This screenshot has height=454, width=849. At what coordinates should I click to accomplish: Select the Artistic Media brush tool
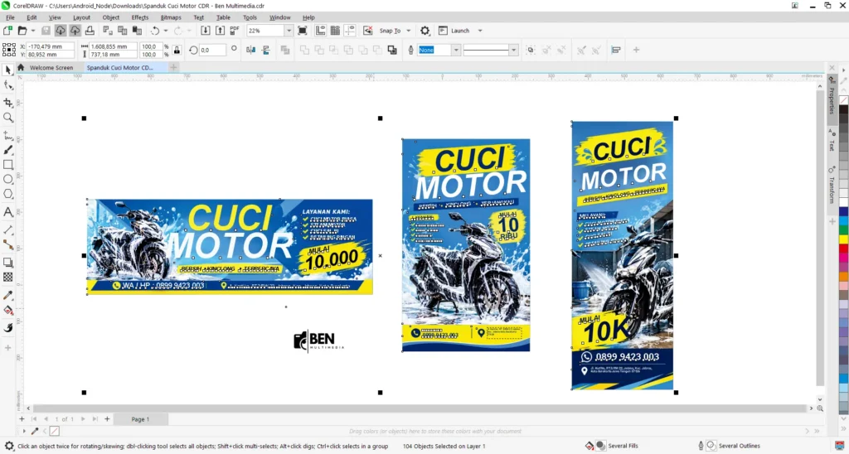[8, 150]
